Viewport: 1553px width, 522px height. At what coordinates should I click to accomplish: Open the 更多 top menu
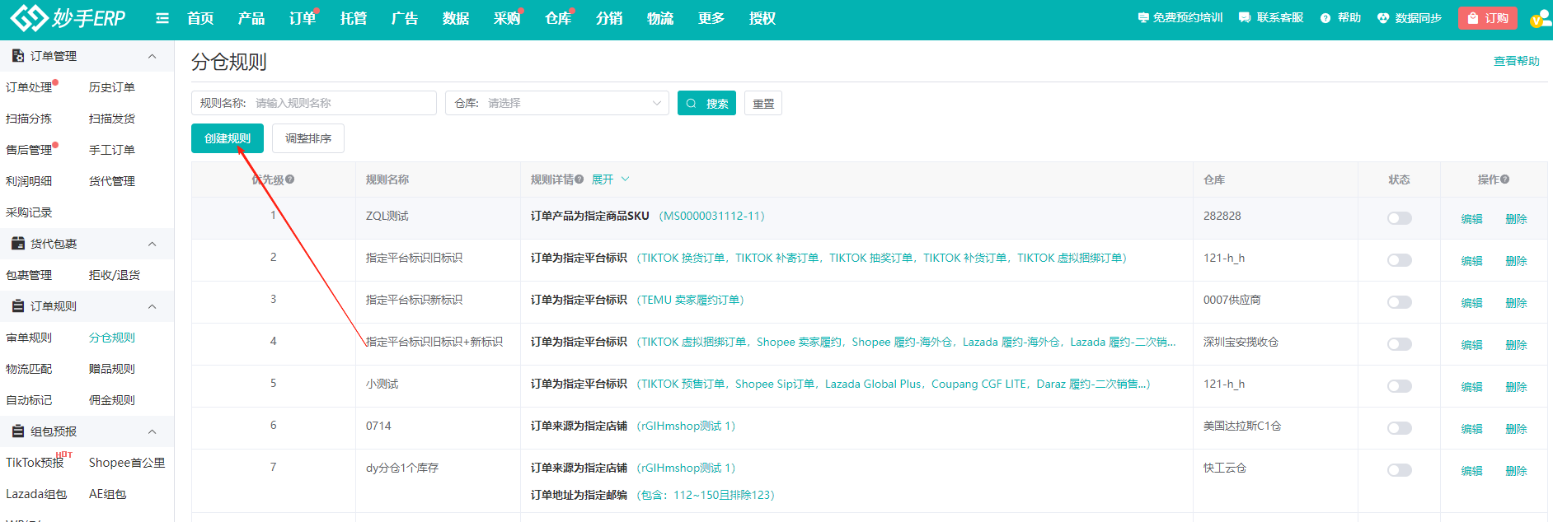711,18
